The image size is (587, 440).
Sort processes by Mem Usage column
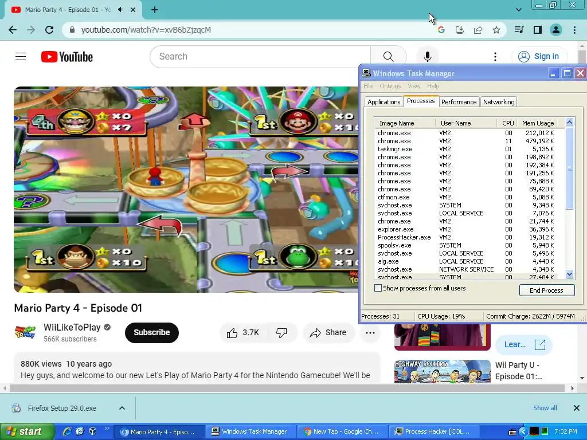[538, 123]
